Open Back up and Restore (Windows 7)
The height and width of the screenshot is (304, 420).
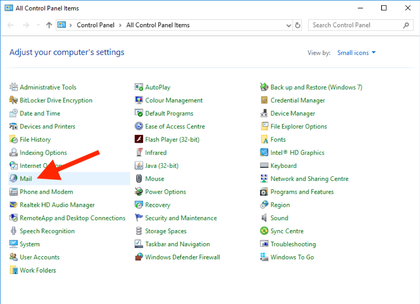pos(316,87)
